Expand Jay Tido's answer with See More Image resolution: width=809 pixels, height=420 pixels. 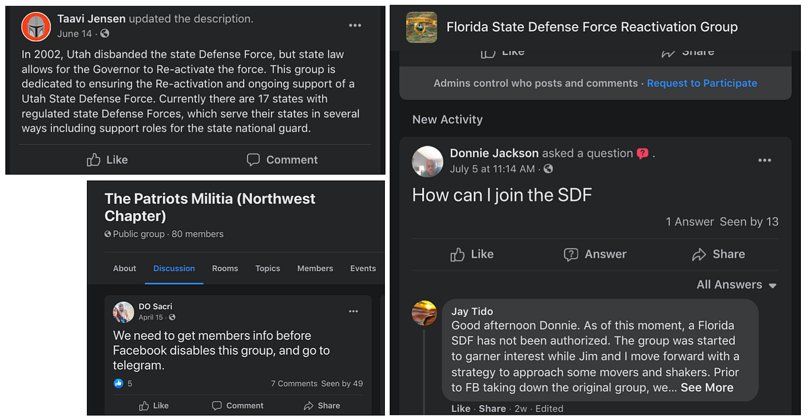coord(707,388)
